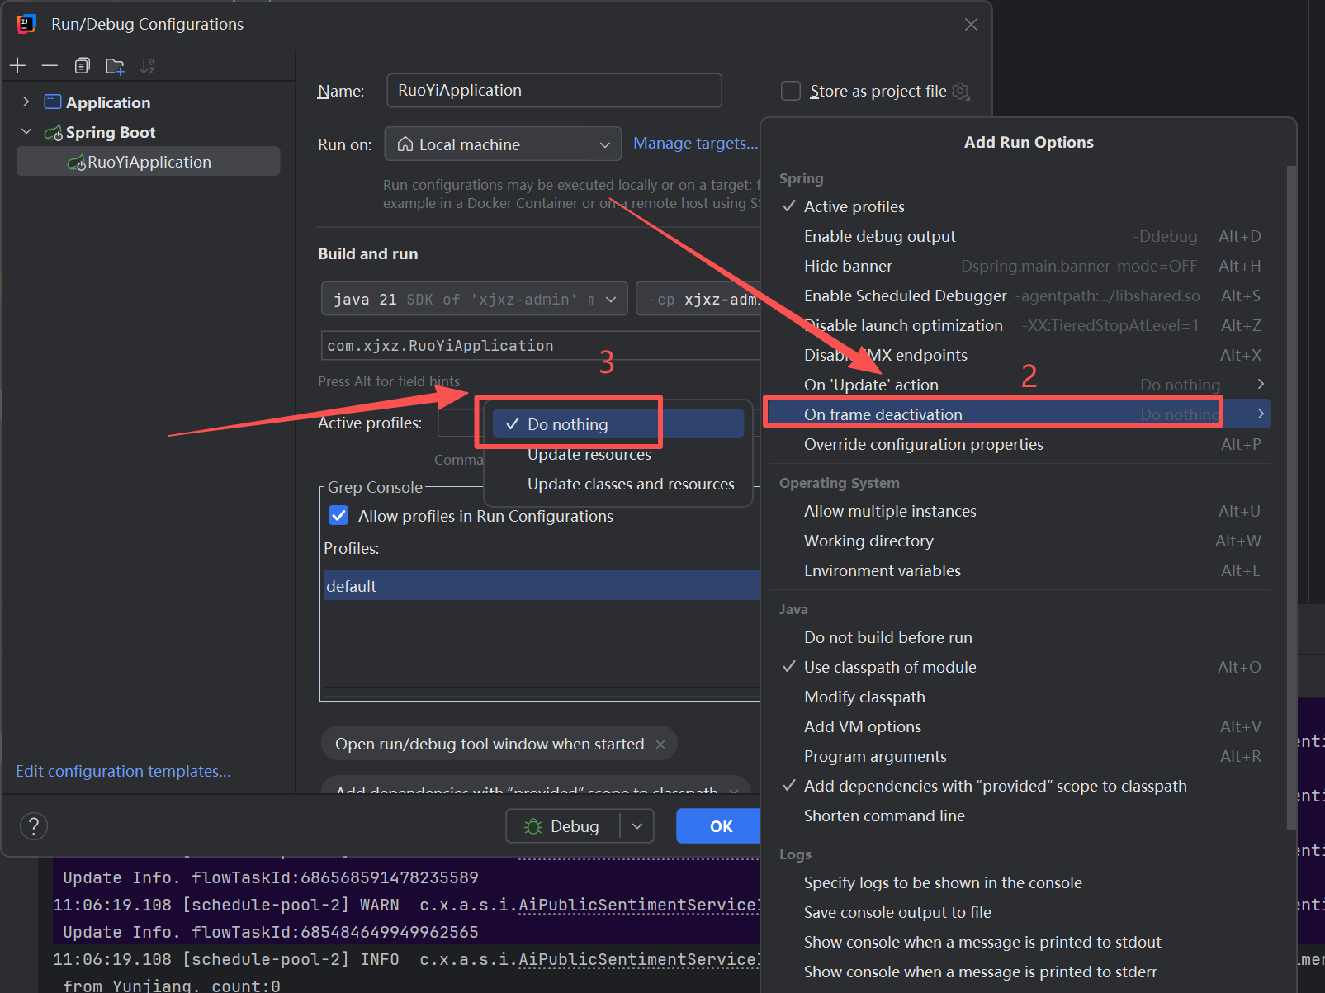Screen dimensions: 1325x993
Task: Click the Application type icon in the tree
Action: 53,102
